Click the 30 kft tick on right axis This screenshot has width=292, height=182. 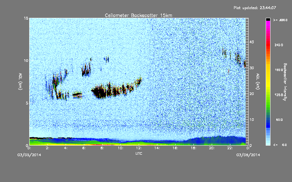tap(251, 68)
